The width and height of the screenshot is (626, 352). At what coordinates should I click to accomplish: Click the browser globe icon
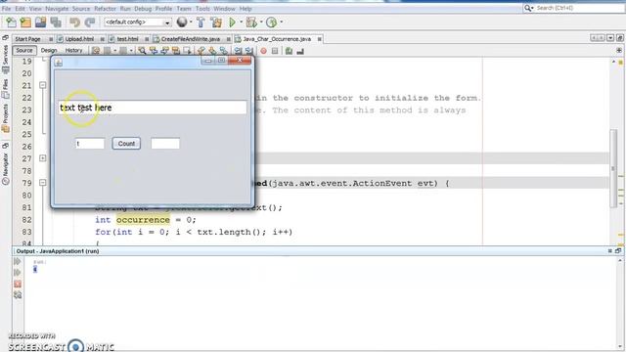pyautogui.click(x=182, y=22)
